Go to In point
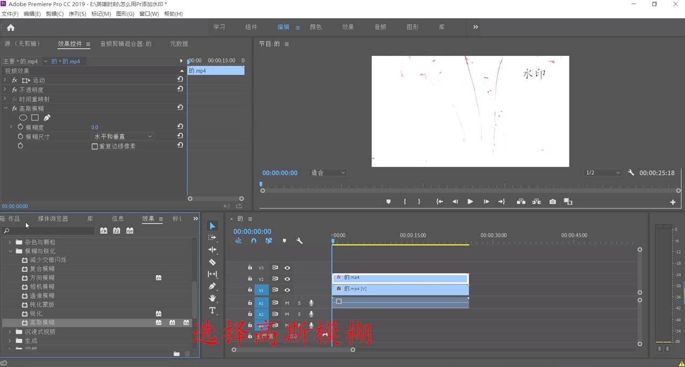This screenshot has width=685, height=367. point(439,202)
